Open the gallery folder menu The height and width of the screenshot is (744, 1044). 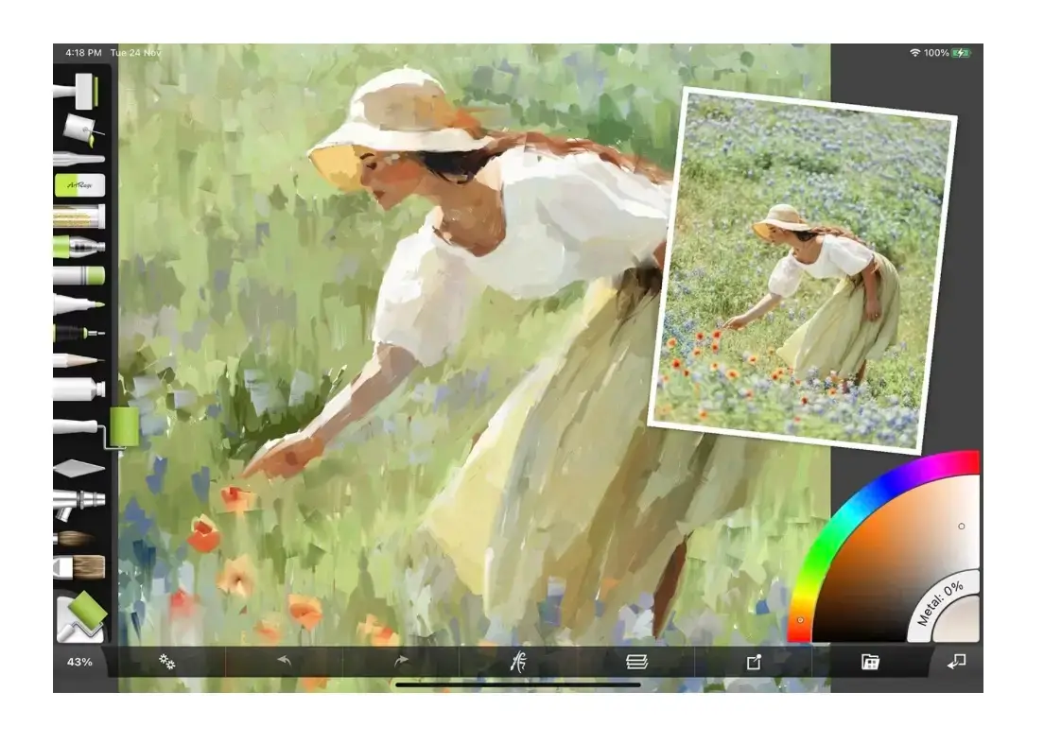[871, 662]
